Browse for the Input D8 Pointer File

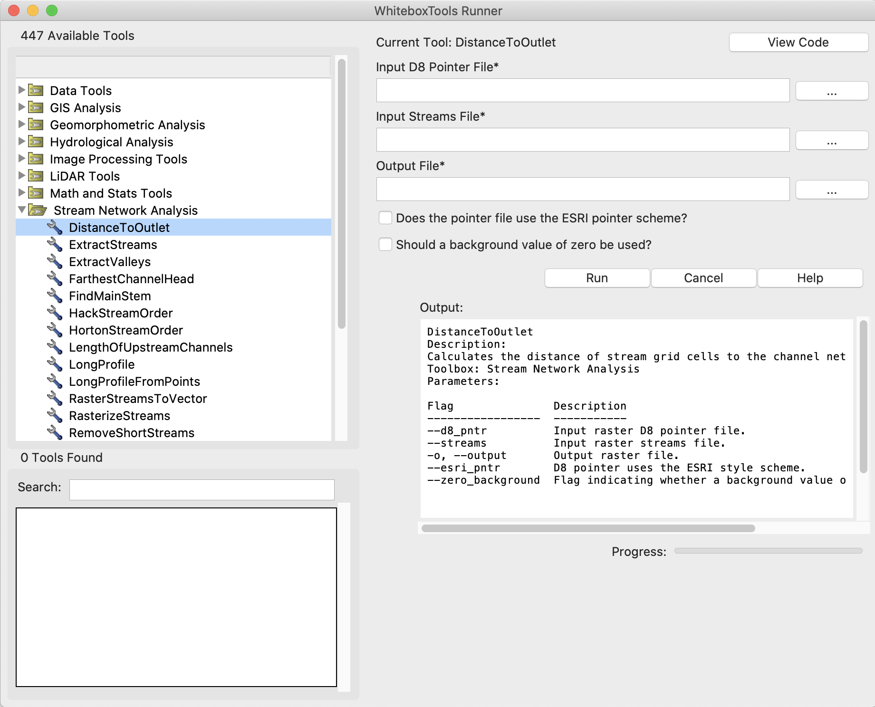(832, 91)
